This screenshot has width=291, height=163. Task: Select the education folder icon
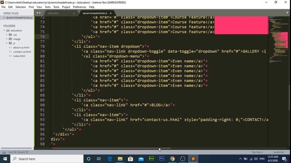(8, 30)
